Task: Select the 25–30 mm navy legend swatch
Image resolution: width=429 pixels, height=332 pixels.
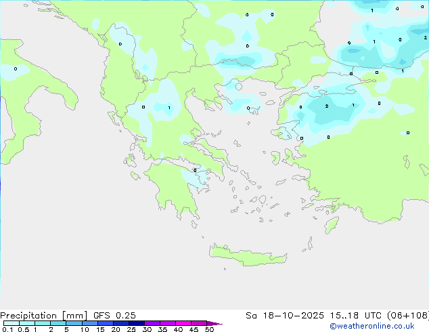Action: tap(136, 323)
